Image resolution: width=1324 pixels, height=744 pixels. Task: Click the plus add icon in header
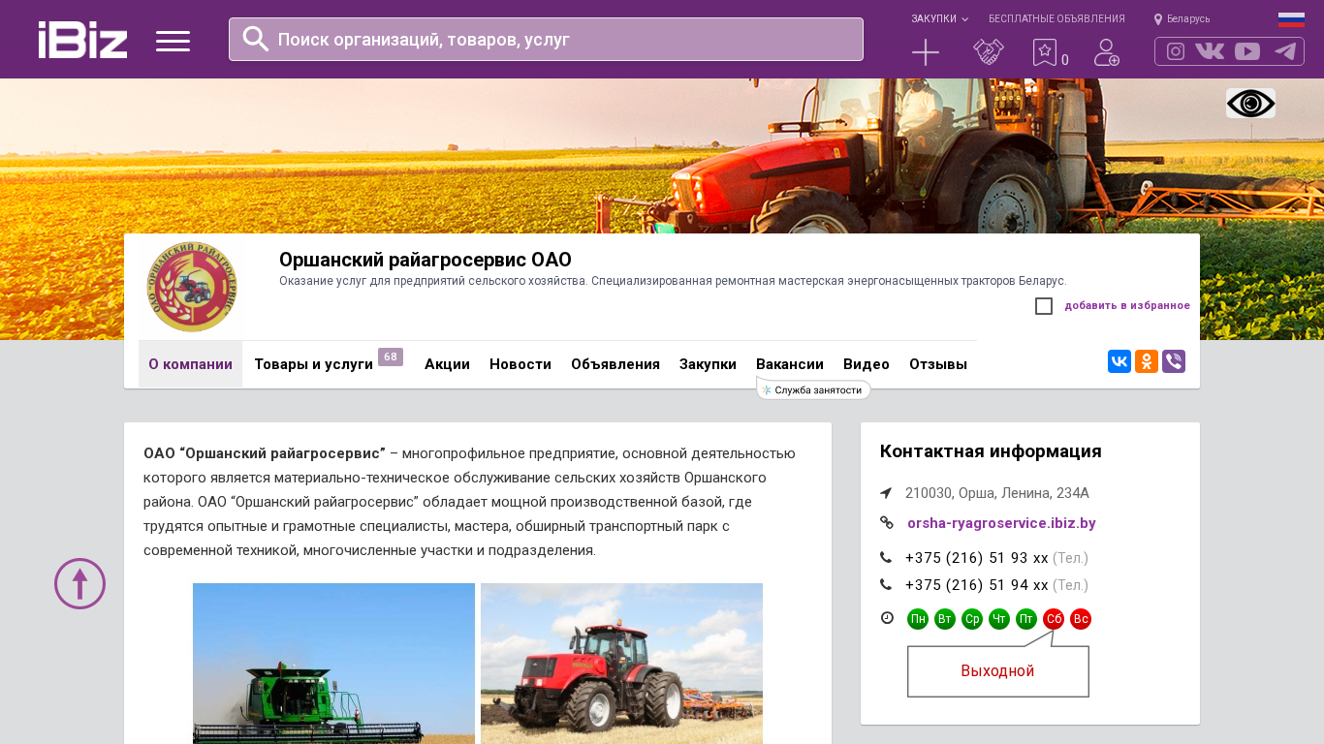(926, 52)
